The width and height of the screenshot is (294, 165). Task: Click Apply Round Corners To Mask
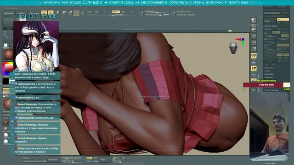click(x=35, y=161)
